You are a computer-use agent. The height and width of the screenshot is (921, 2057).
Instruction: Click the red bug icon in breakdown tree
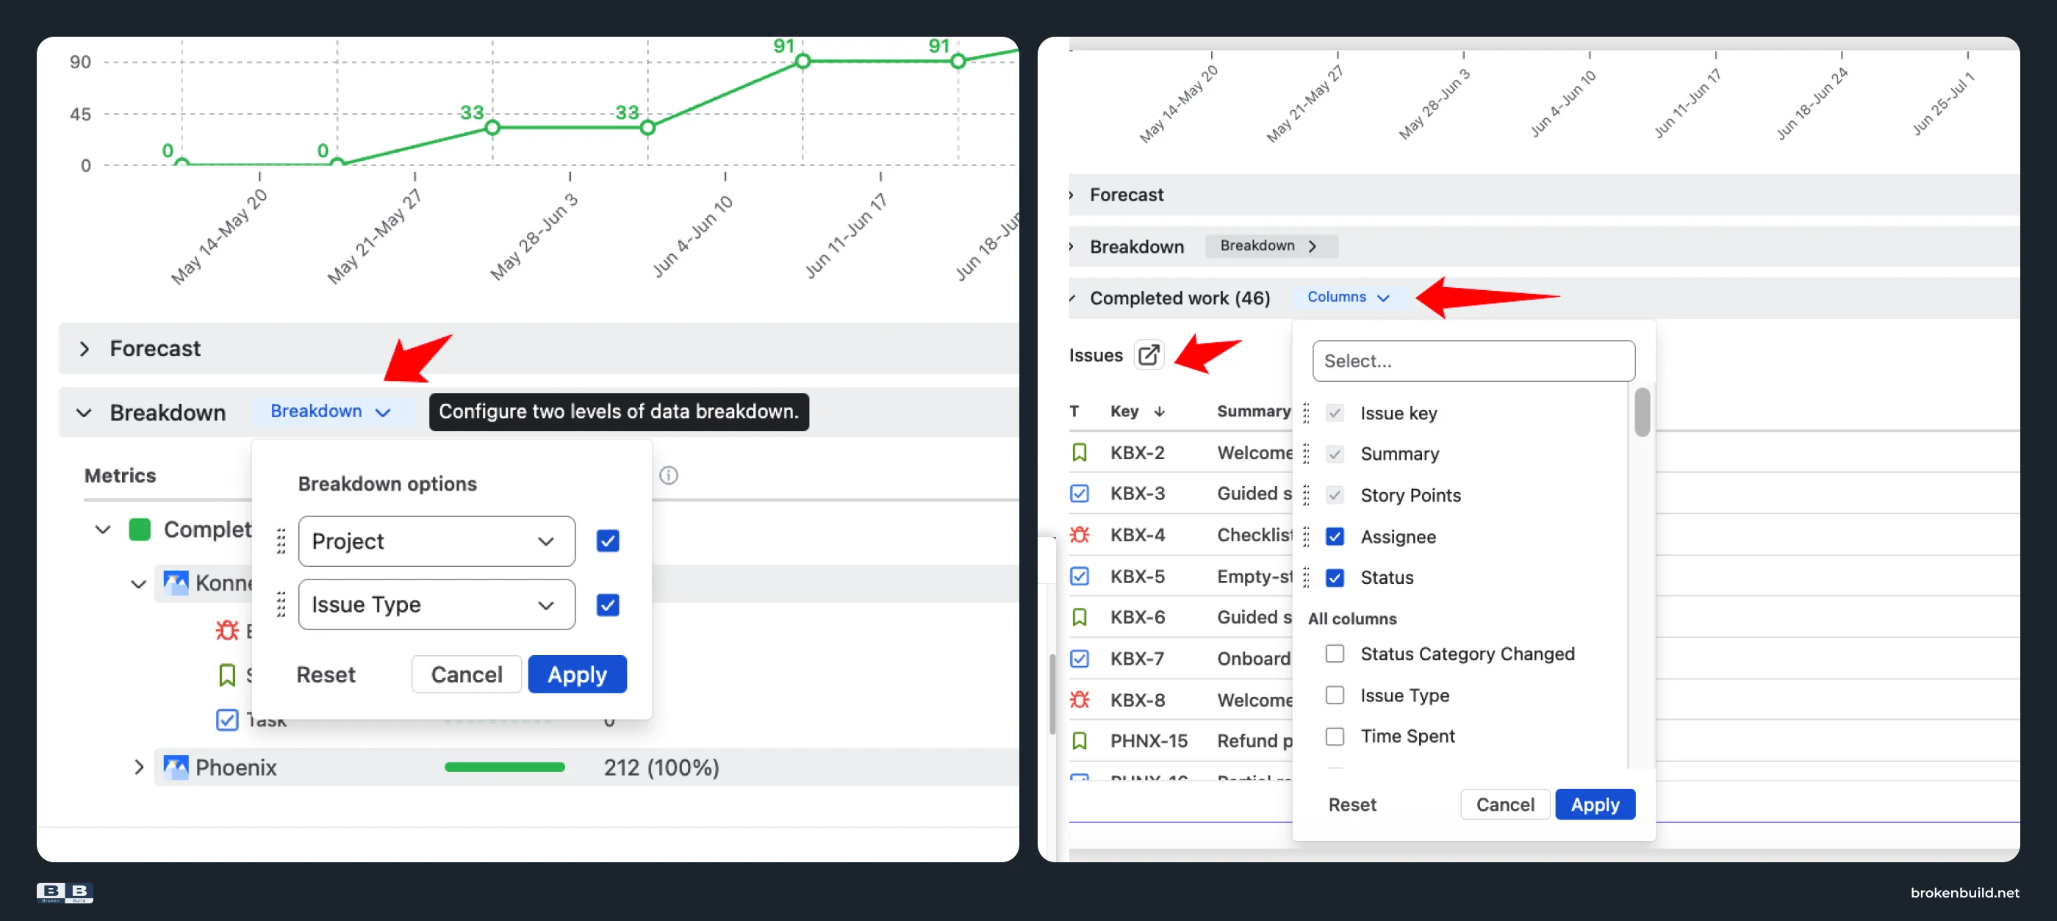tap(227, 630)
